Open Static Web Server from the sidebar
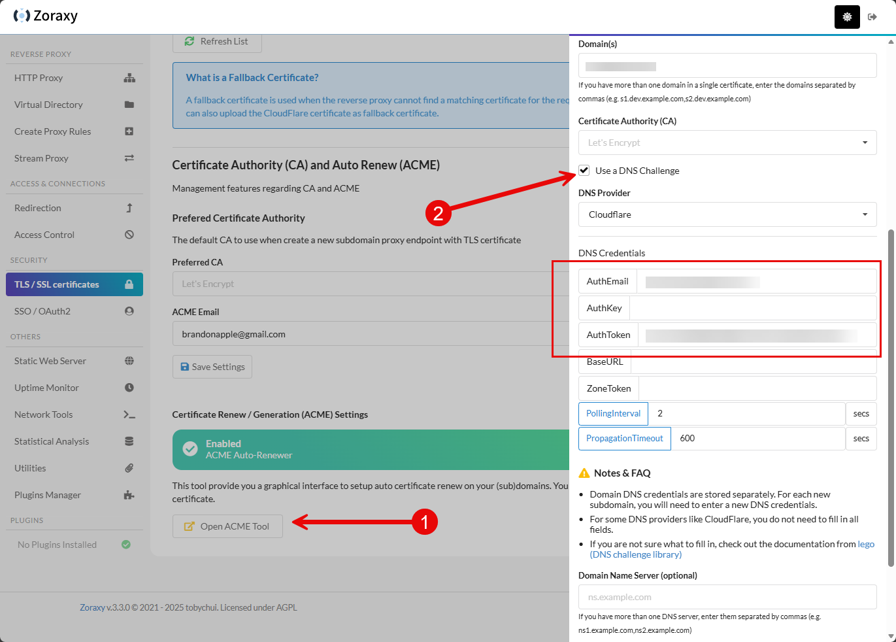 (x=75, y=361)
